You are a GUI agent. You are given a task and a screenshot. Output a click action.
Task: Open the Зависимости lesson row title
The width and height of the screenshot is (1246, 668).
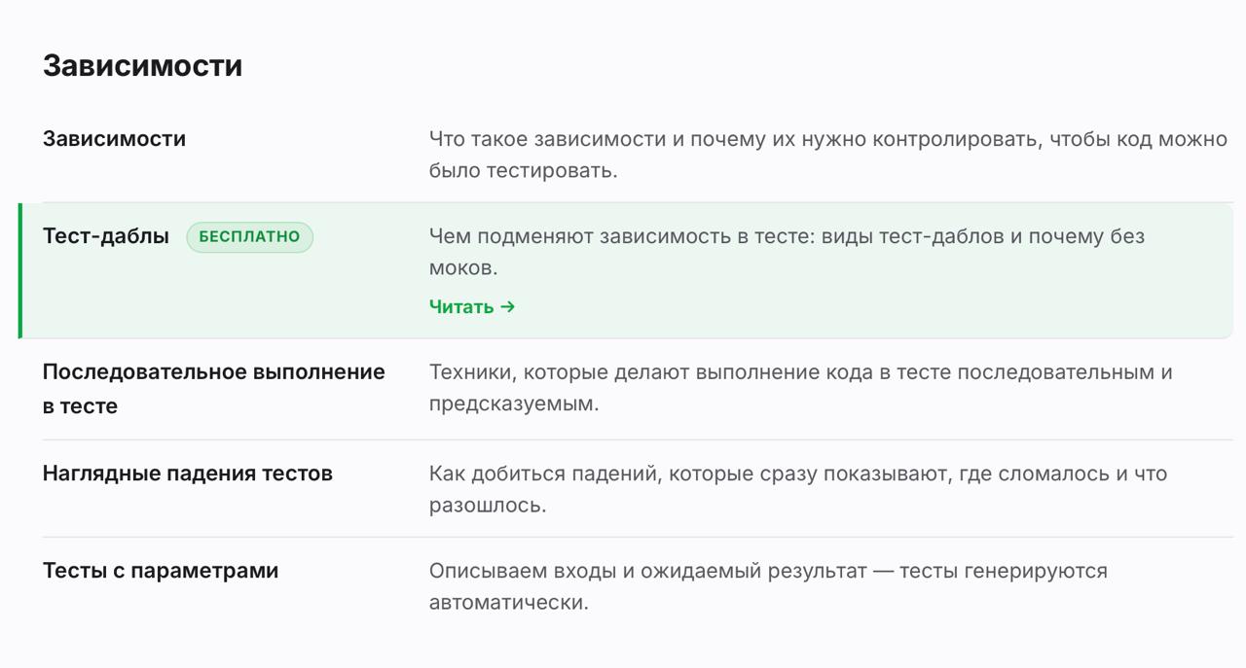pyautogui.click(x=114, y=139)
